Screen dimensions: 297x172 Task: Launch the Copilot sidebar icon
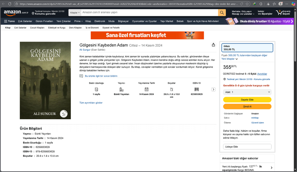click(x=293, y=4)
